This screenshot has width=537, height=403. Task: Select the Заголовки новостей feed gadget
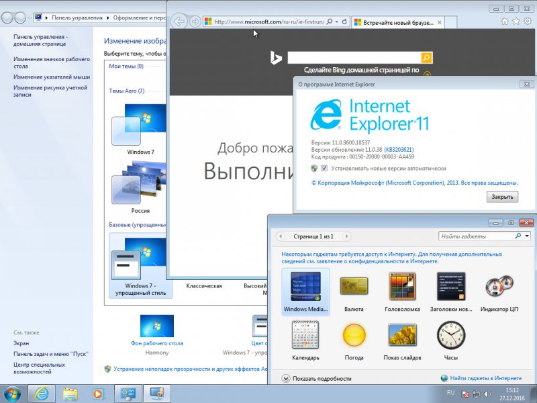pos(451,292)
